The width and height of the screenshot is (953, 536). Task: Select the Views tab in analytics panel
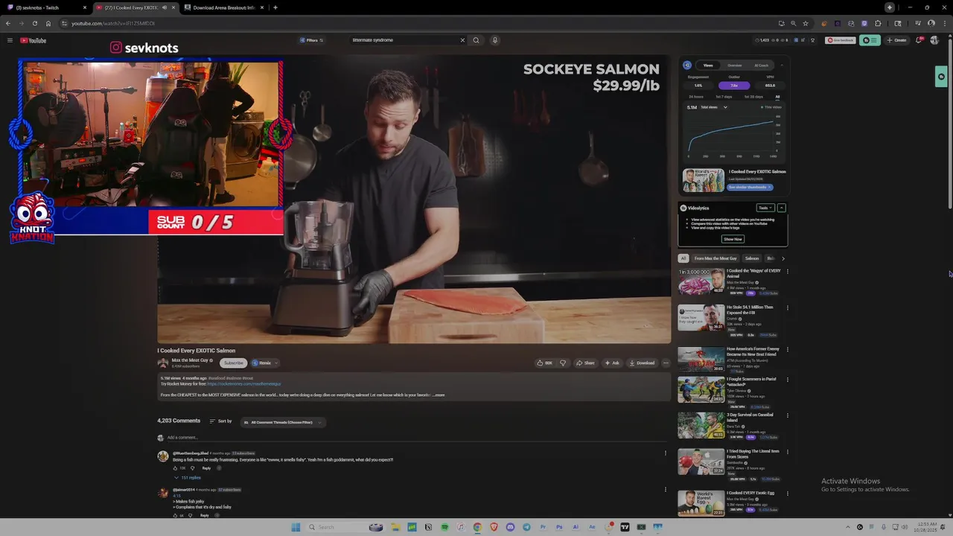pos(708,66)
